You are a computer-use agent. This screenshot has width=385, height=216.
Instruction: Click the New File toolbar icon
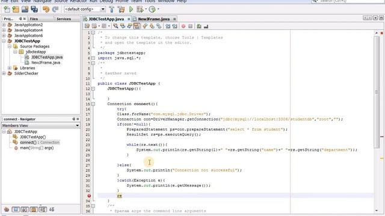7,10
